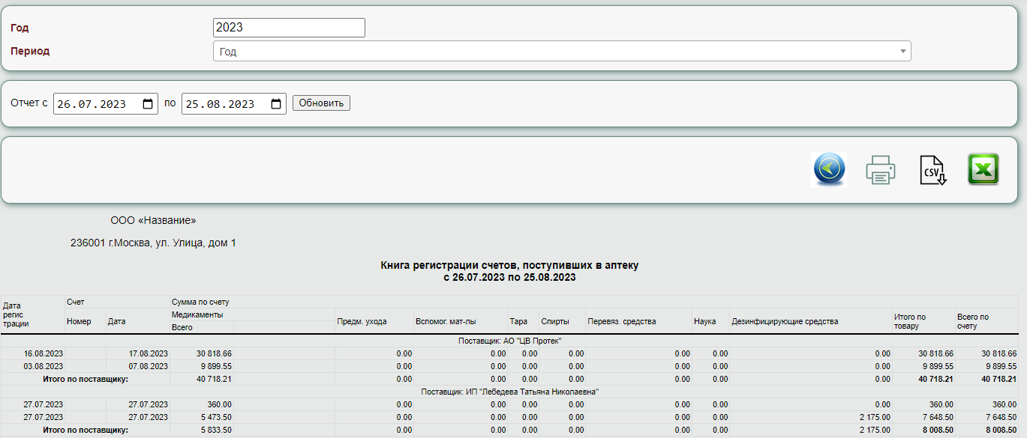
Task: Expand the Период dropdown
Action: point(562,51)
